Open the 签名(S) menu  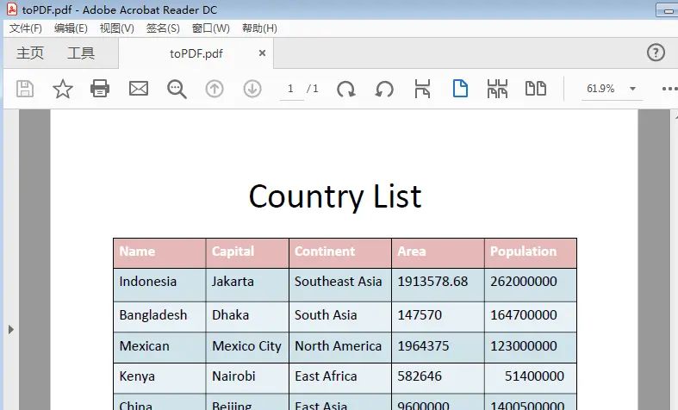(163, 28)
